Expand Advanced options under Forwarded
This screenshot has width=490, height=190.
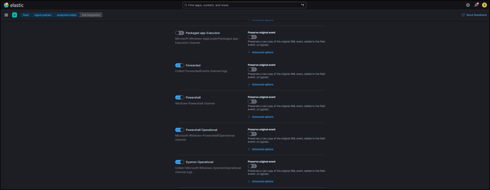[x=262, y=85]
